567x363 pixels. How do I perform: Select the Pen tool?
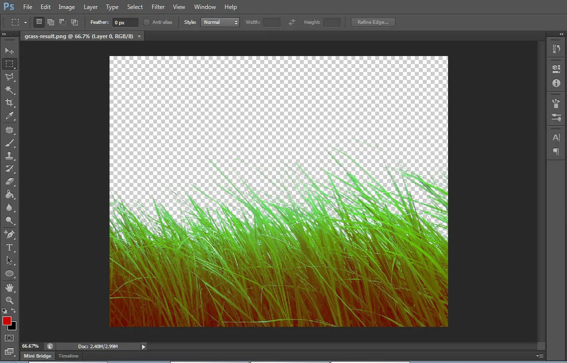click(x=9, y=235)
